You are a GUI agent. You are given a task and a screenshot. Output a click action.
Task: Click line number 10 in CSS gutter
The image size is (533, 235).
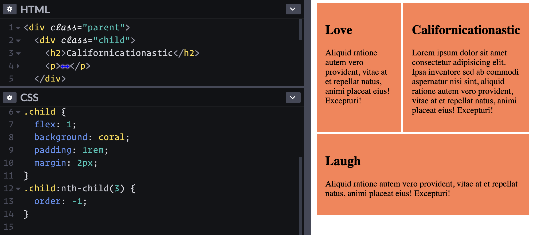pyautogui.click(x=9, y=163)
